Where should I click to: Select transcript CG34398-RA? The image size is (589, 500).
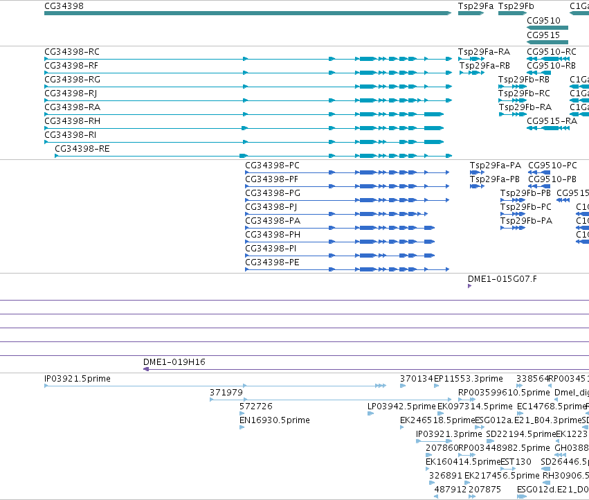(x=244, y=114)
